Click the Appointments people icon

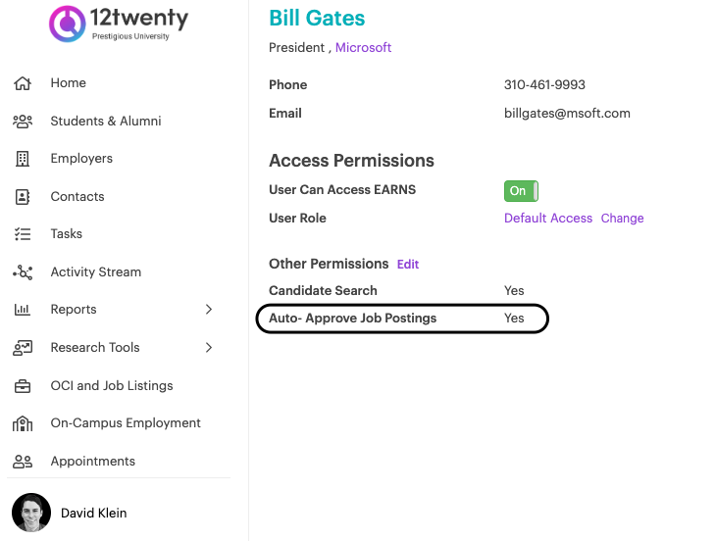[x=23, y=462]
